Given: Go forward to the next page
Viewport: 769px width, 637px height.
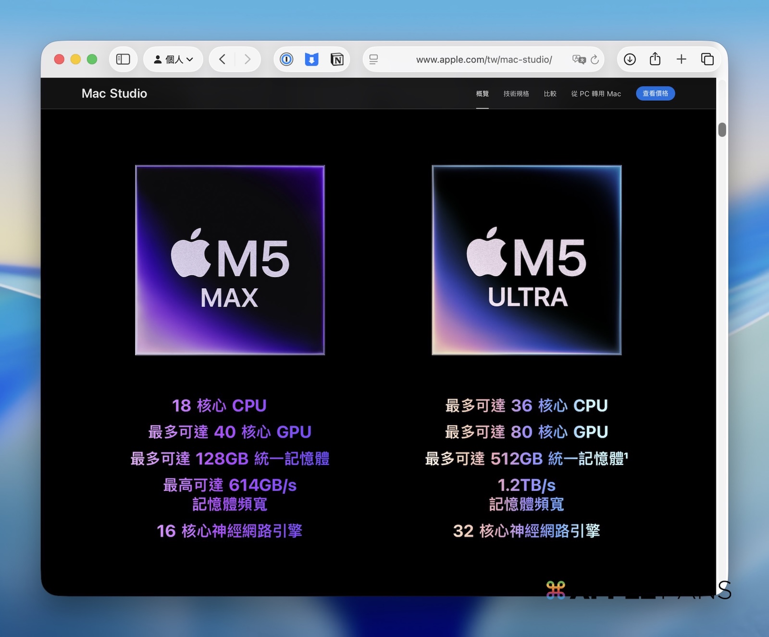Looking at the screenshot, I should (248, 59).
